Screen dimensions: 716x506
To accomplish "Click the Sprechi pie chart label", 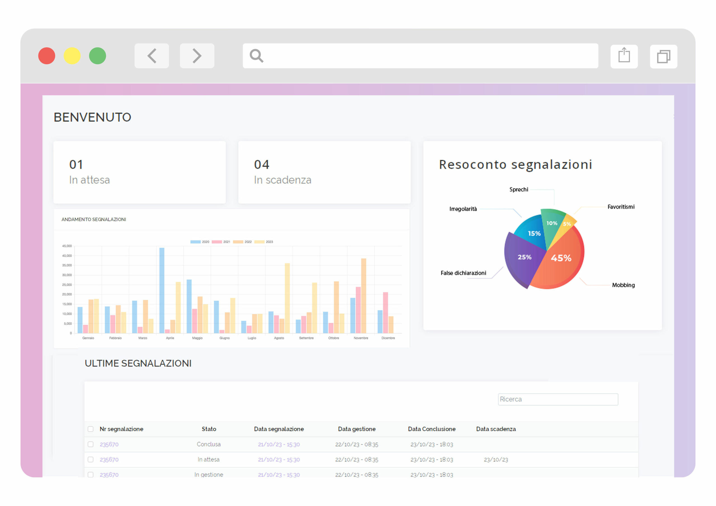I will [519, 189].
